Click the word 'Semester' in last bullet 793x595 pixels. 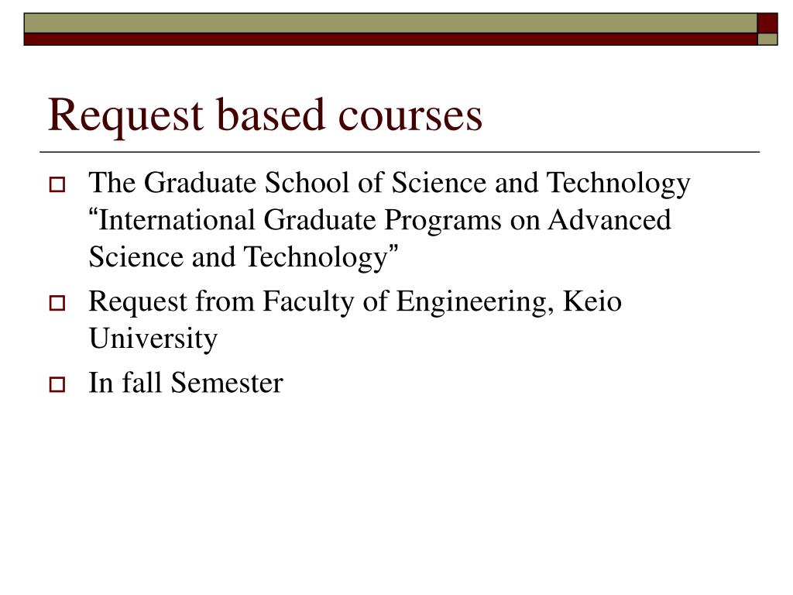(x=227, y=383)
